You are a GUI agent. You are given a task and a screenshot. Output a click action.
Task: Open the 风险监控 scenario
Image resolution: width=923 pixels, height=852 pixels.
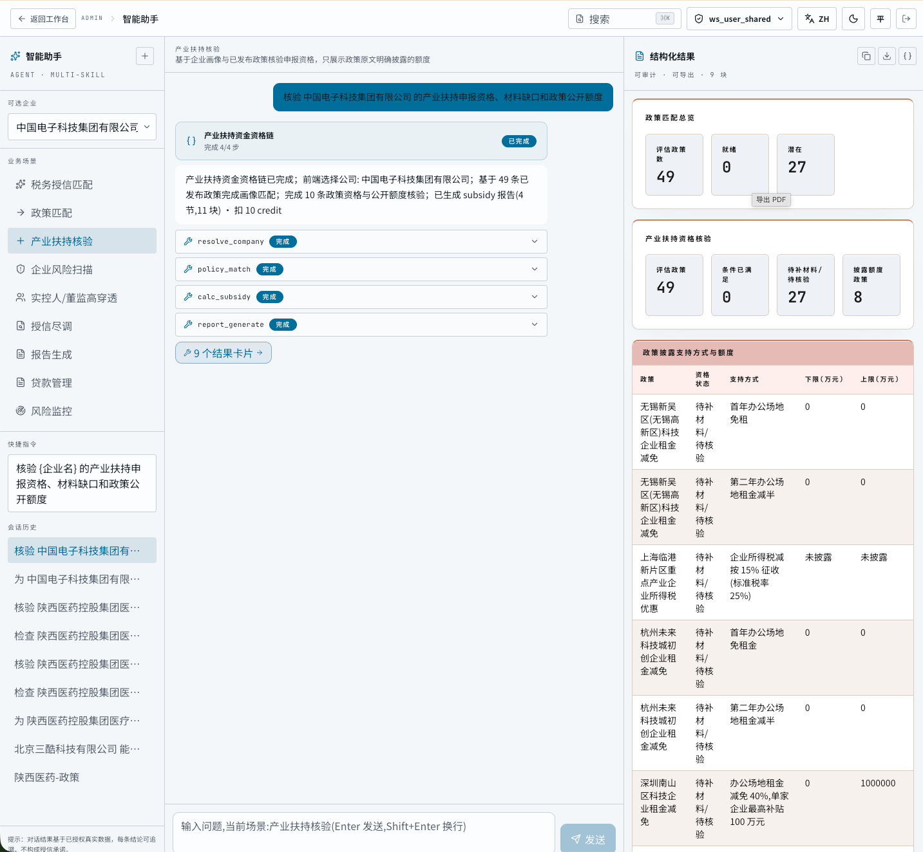click(82, 411)
